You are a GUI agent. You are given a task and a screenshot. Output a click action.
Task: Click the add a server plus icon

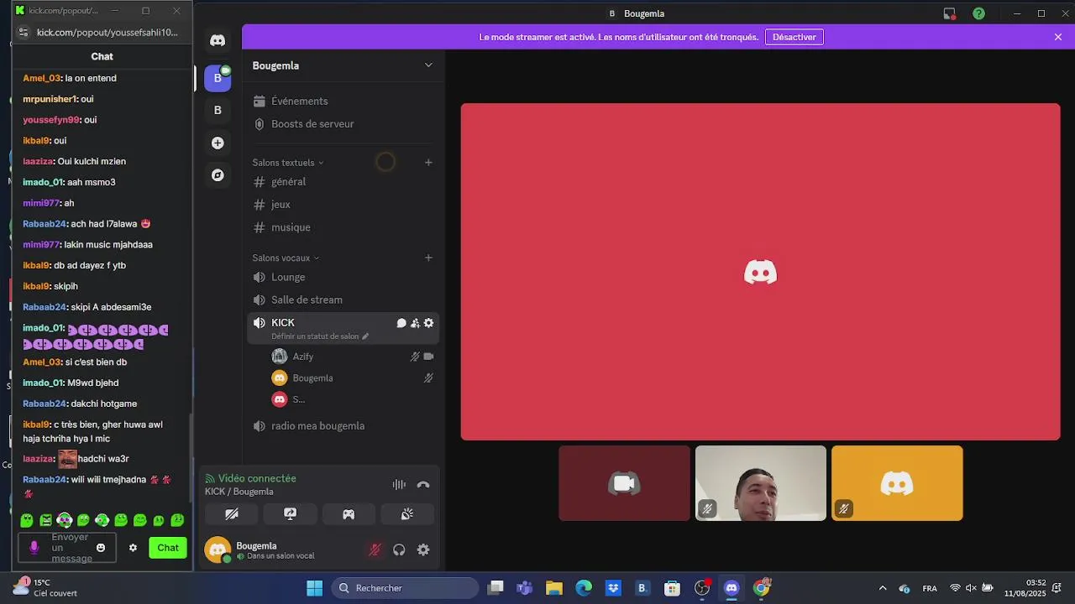(218, 143)
